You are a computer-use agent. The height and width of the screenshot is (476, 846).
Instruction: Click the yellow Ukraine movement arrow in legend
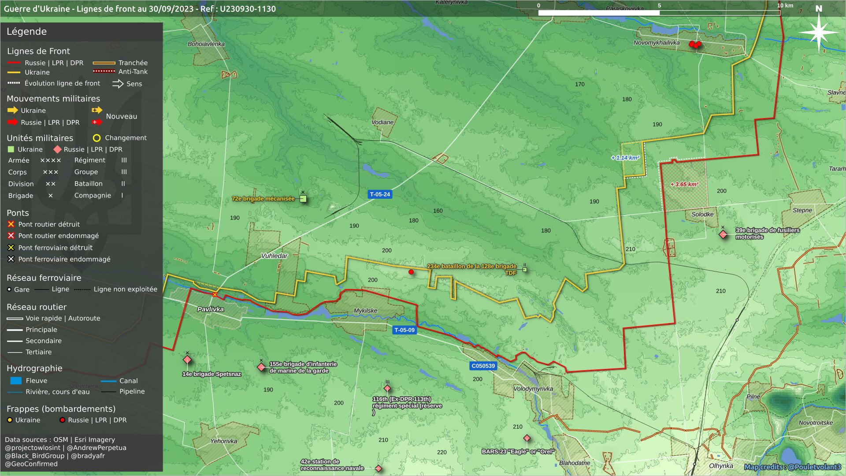pyautogui.click(x=13, y=110)
